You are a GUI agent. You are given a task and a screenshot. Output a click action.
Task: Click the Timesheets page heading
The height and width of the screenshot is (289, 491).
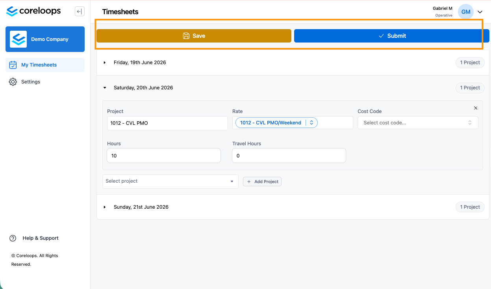120,12
